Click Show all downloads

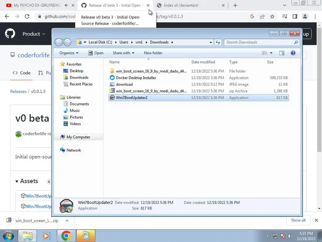coord(298,220)
